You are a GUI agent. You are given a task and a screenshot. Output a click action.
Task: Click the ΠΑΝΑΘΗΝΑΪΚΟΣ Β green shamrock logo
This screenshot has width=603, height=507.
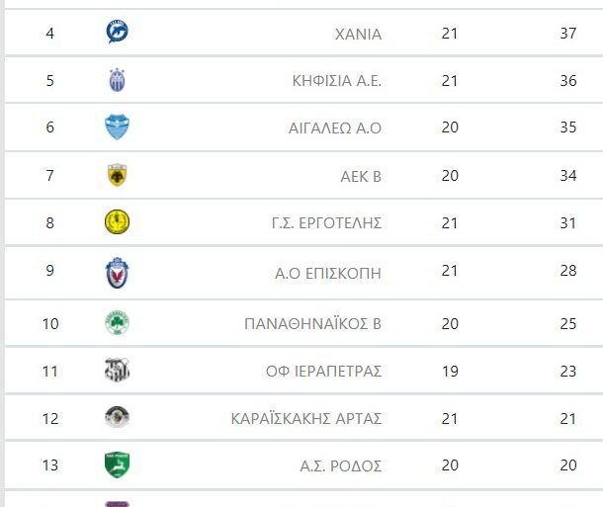click(x=117, y=322)
